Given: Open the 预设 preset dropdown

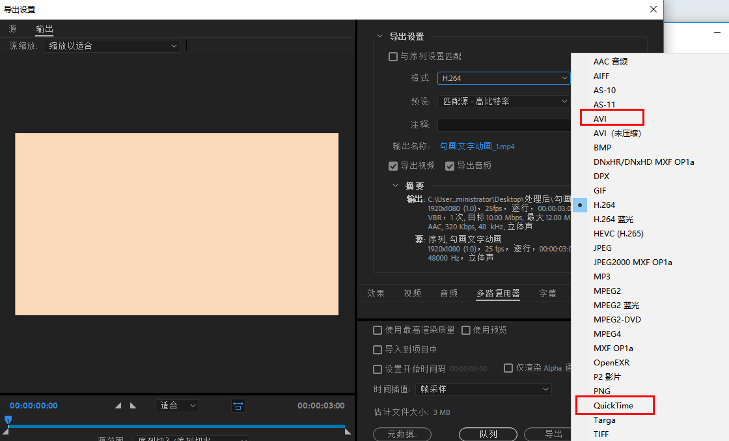Looking at the screenshot, I should [x=504, y=102].
